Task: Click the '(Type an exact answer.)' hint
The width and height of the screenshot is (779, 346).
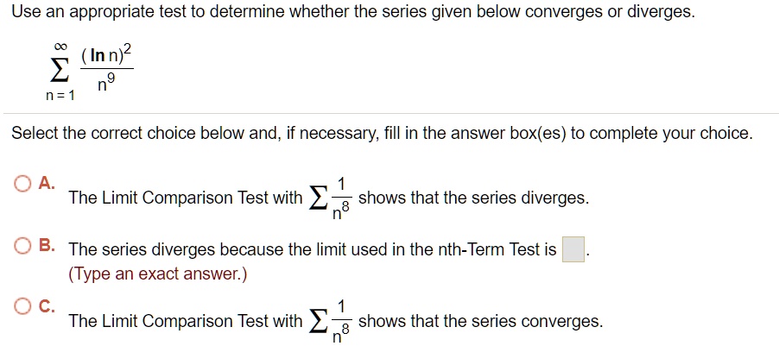Action: coord(157,274)
